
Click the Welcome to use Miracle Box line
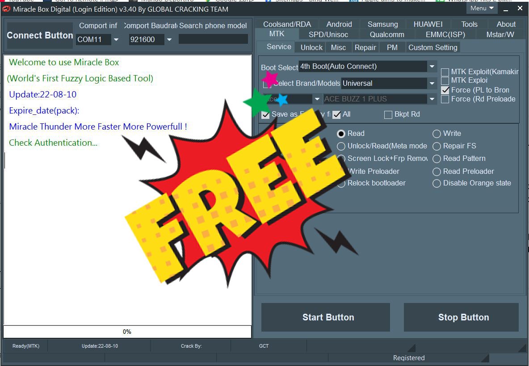[x=64, y=63]
